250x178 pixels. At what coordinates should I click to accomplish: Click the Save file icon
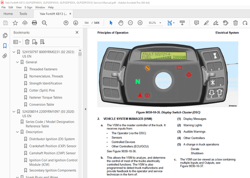point(5,23)
